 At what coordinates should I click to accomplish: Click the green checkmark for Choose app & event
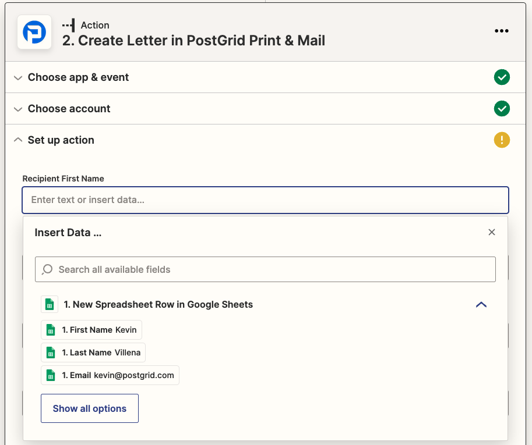click(x=501, y=77)
